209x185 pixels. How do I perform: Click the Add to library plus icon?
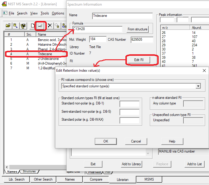pos(57,25)
